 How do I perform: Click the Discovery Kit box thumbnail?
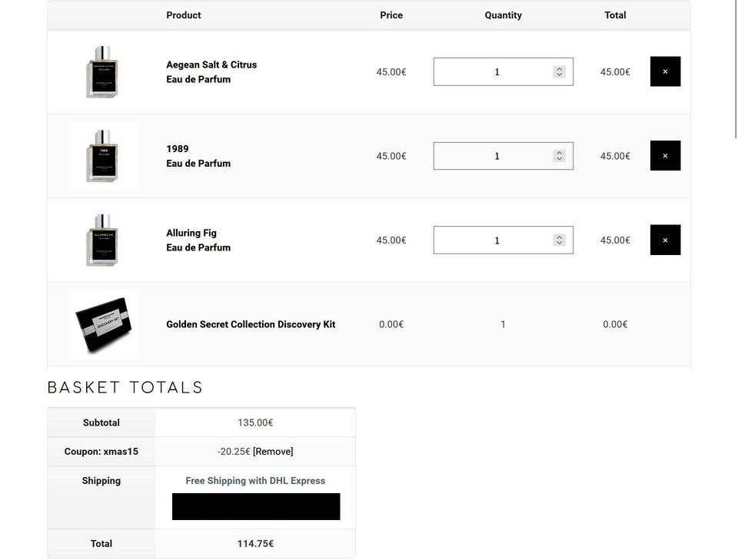(x=103, y=324)
